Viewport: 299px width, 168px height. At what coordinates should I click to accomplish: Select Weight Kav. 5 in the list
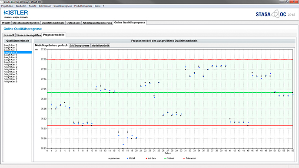click(x=18, y=74)
